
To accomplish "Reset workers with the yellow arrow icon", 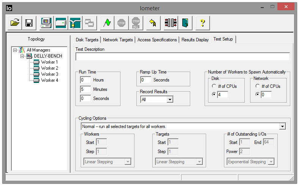I will [153, 23].
